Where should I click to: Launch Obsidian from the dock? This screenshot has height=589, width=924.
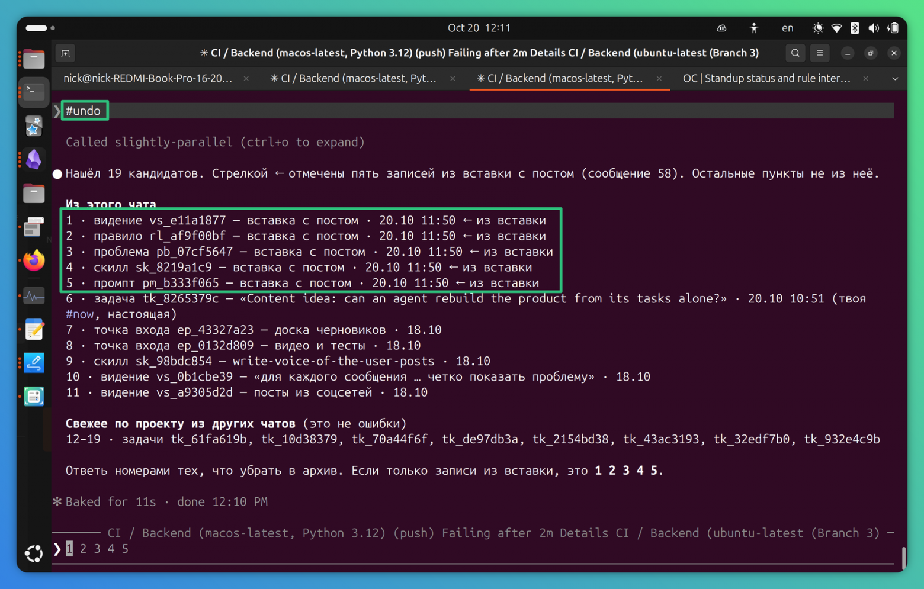click(x=34, y=159)
